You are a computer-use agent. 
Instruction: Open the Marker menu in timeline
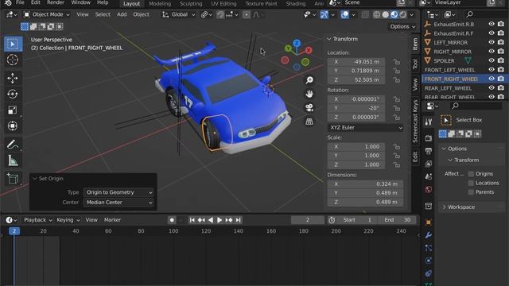coord(112,220)
